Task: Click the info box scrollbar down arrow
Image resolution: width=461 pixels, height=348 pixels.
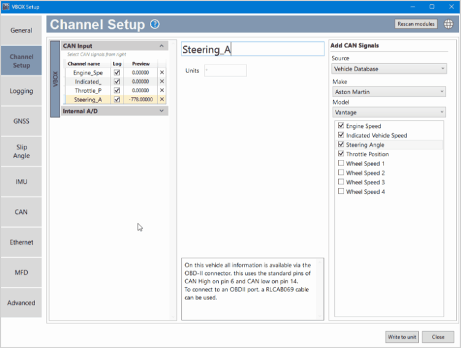Action: pyautogui.click(x=320, y=316)
